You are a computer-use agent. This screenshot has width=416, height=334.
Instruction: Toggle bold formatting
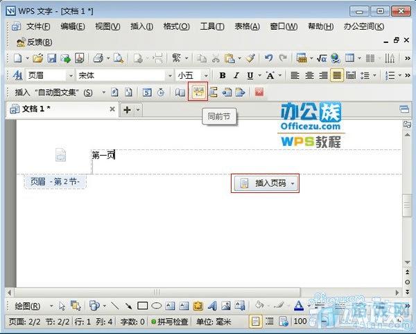tap(223, 75)
